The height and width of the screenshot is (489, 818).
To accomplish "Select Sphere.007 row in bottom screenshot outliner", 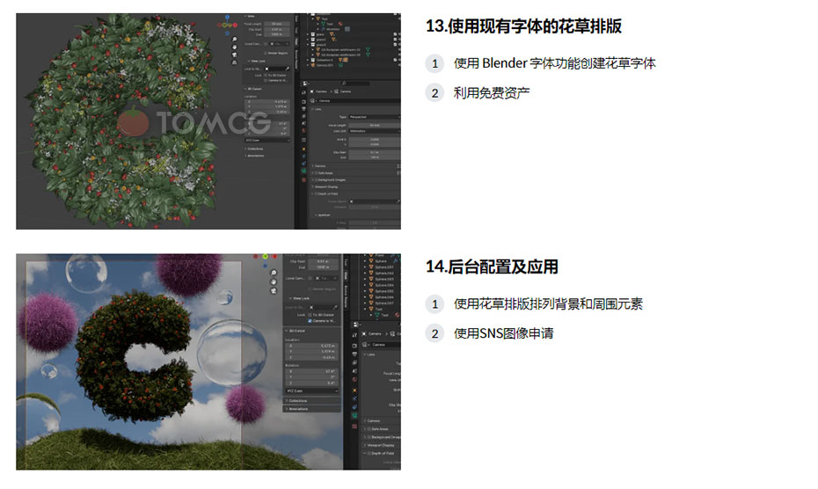I will point(384,303).
